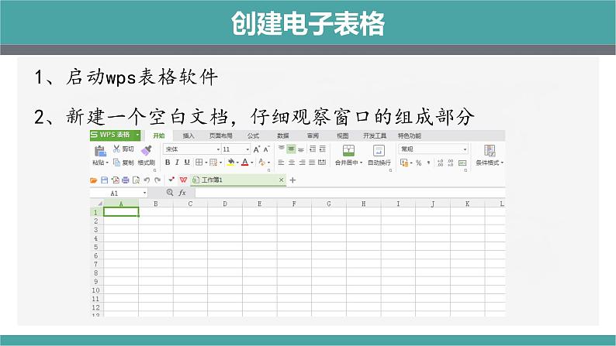Click the Paste clipboard icon
Image resolution: width=616 pixels, height=346 pixels.
[x=100, y=150]
